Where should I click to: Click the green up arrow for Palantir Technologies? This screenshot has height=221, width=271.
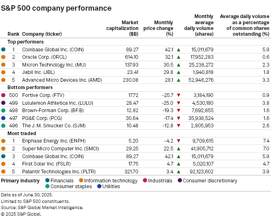(x=179, y=171)
